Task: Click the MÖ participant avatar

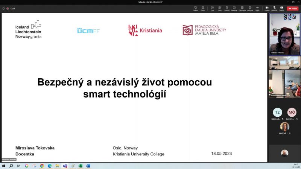Action: tap(292, 112)
